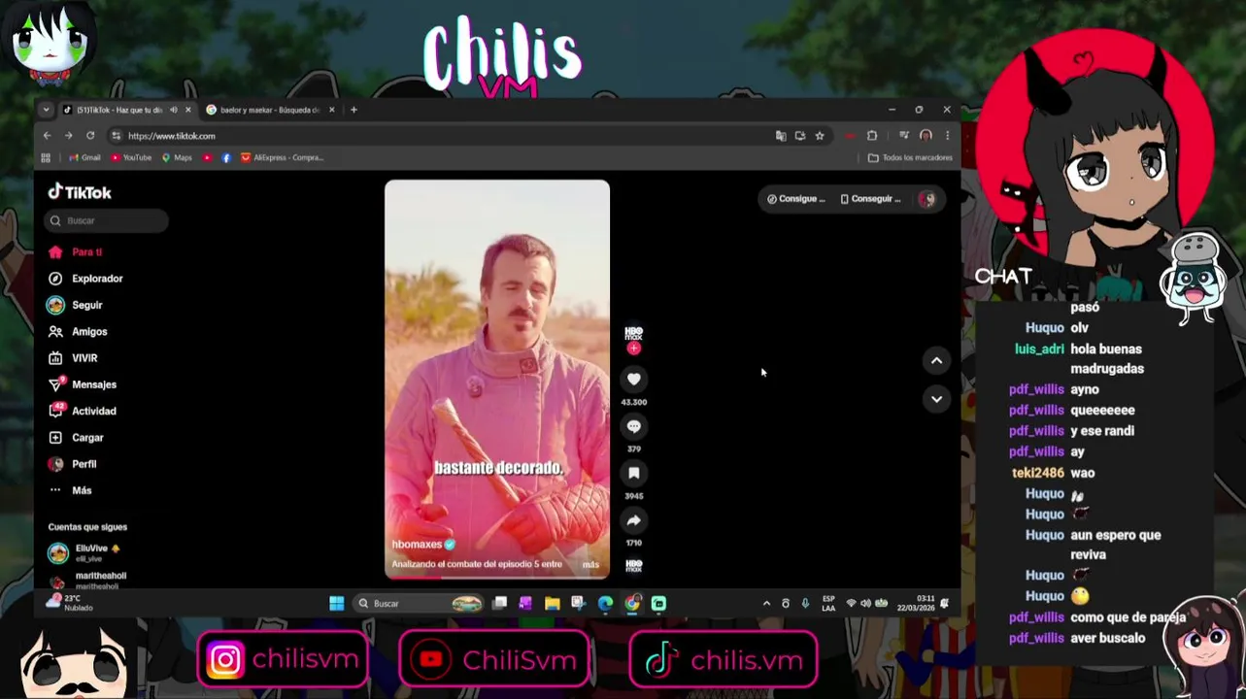Like the hbomaxes video with the heart icon

tap(633, 379)
